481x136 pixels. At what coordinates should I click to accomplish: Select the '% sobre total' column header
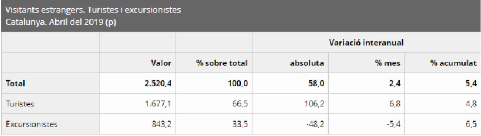tap(223, 63)
